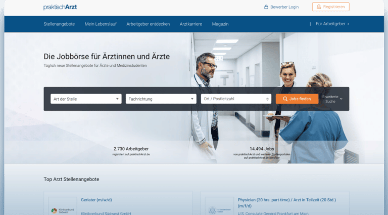Open the Für Arbeitgeber link
The width and height of the screenshot is (388, 215).
point(330,24)
